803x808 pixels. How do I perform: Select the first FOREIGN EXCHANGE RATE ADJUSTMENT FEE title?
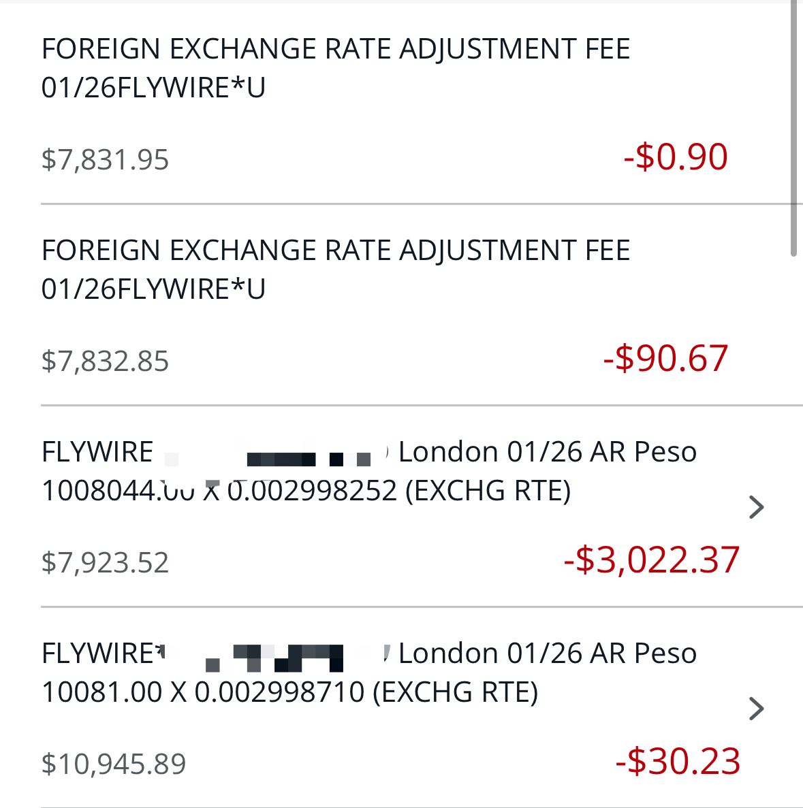tap(336, 49)
